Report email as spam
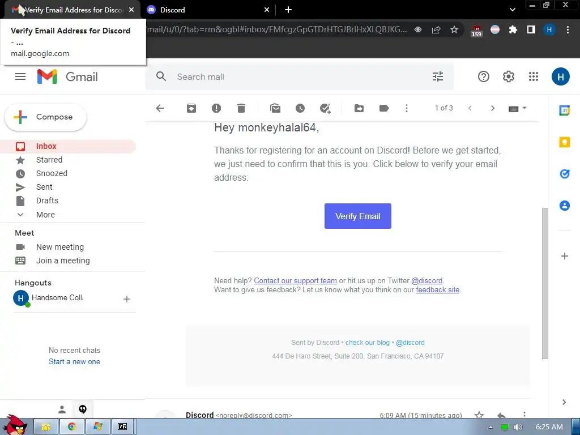Viewport: 580px width, 435px height. (216, 108)
